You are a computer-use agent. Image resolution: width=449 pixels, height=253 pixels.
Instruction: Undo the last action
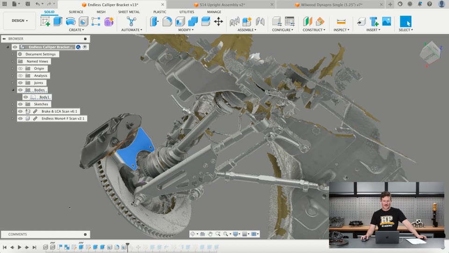click(37, 4)
